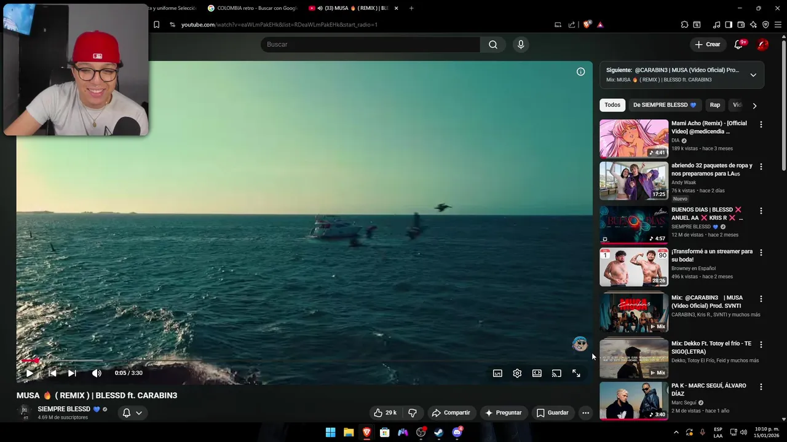Open more actions ellipsis under video

[x=585, y=413]
